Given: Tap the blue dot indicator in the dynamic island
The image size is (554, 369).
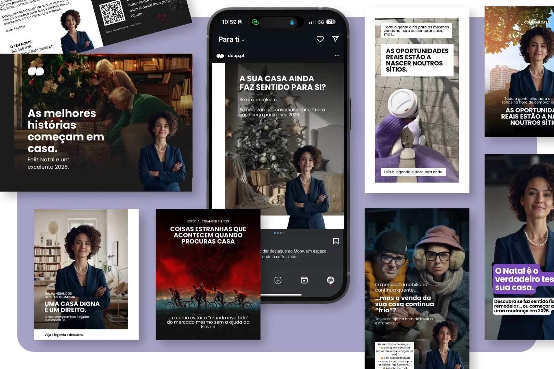Looking at the screenshot, I should [292, 23].
